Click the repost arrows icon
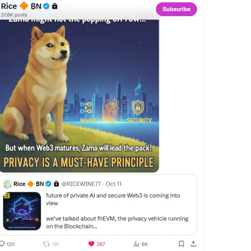 [x=46, y=244]
